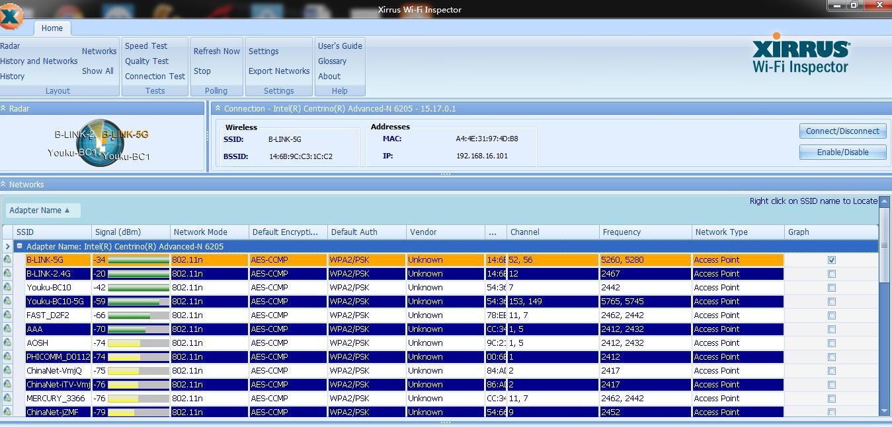The height and width of the screenshot is (427, 892).
Task: Switch to the Home ribbon tab
Action: pyautogui.click(x=52, y=28)
